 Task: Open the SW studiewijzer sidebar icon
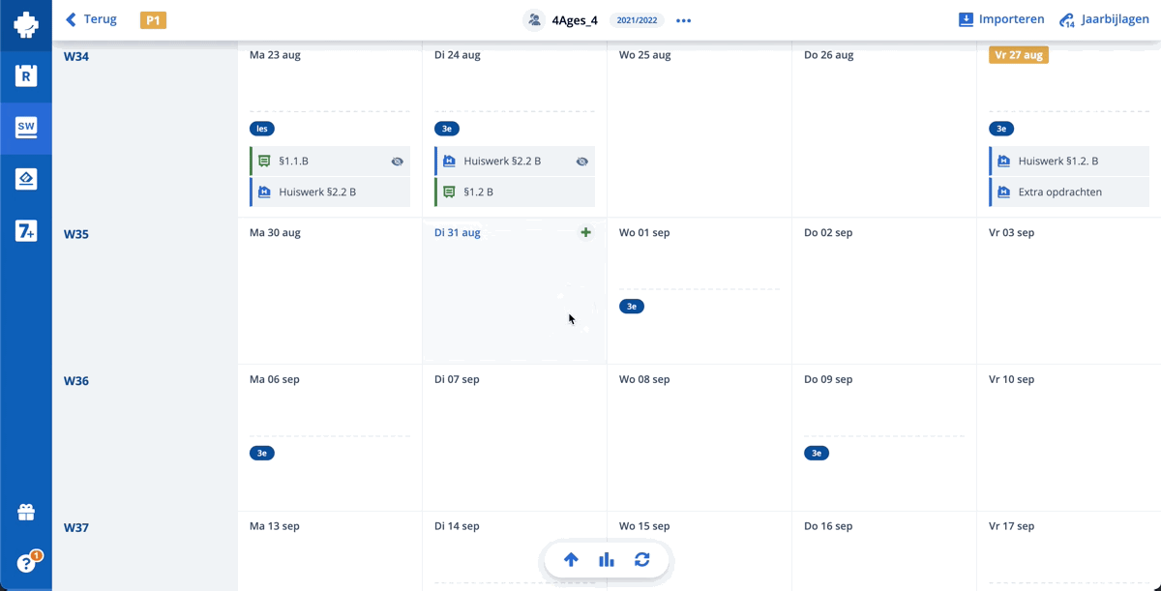point(26,127)
